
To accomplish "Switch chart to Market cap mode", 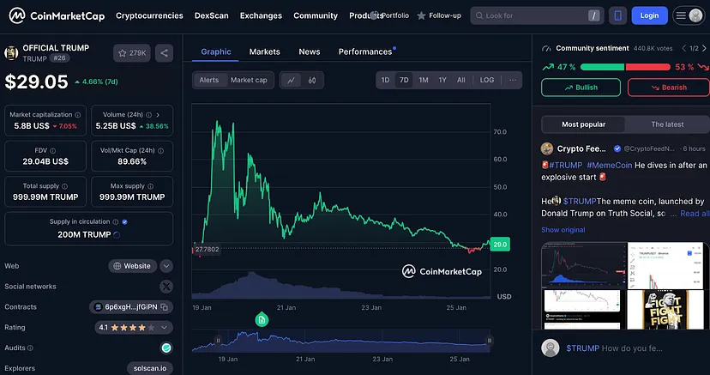I will click(249, 80).
